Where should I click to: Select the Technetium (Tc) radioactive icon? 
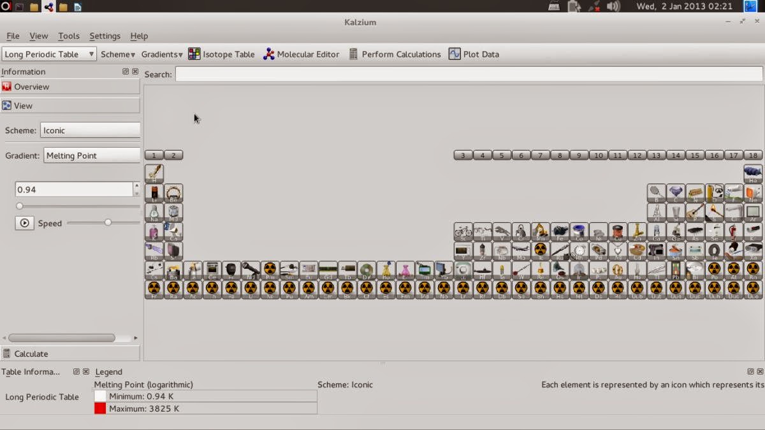(x=541, y=251)
